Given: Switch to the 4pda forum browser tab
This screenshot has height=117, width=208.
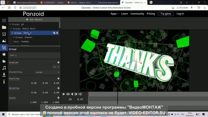Looking at the screenshot, I should point(25,3).
